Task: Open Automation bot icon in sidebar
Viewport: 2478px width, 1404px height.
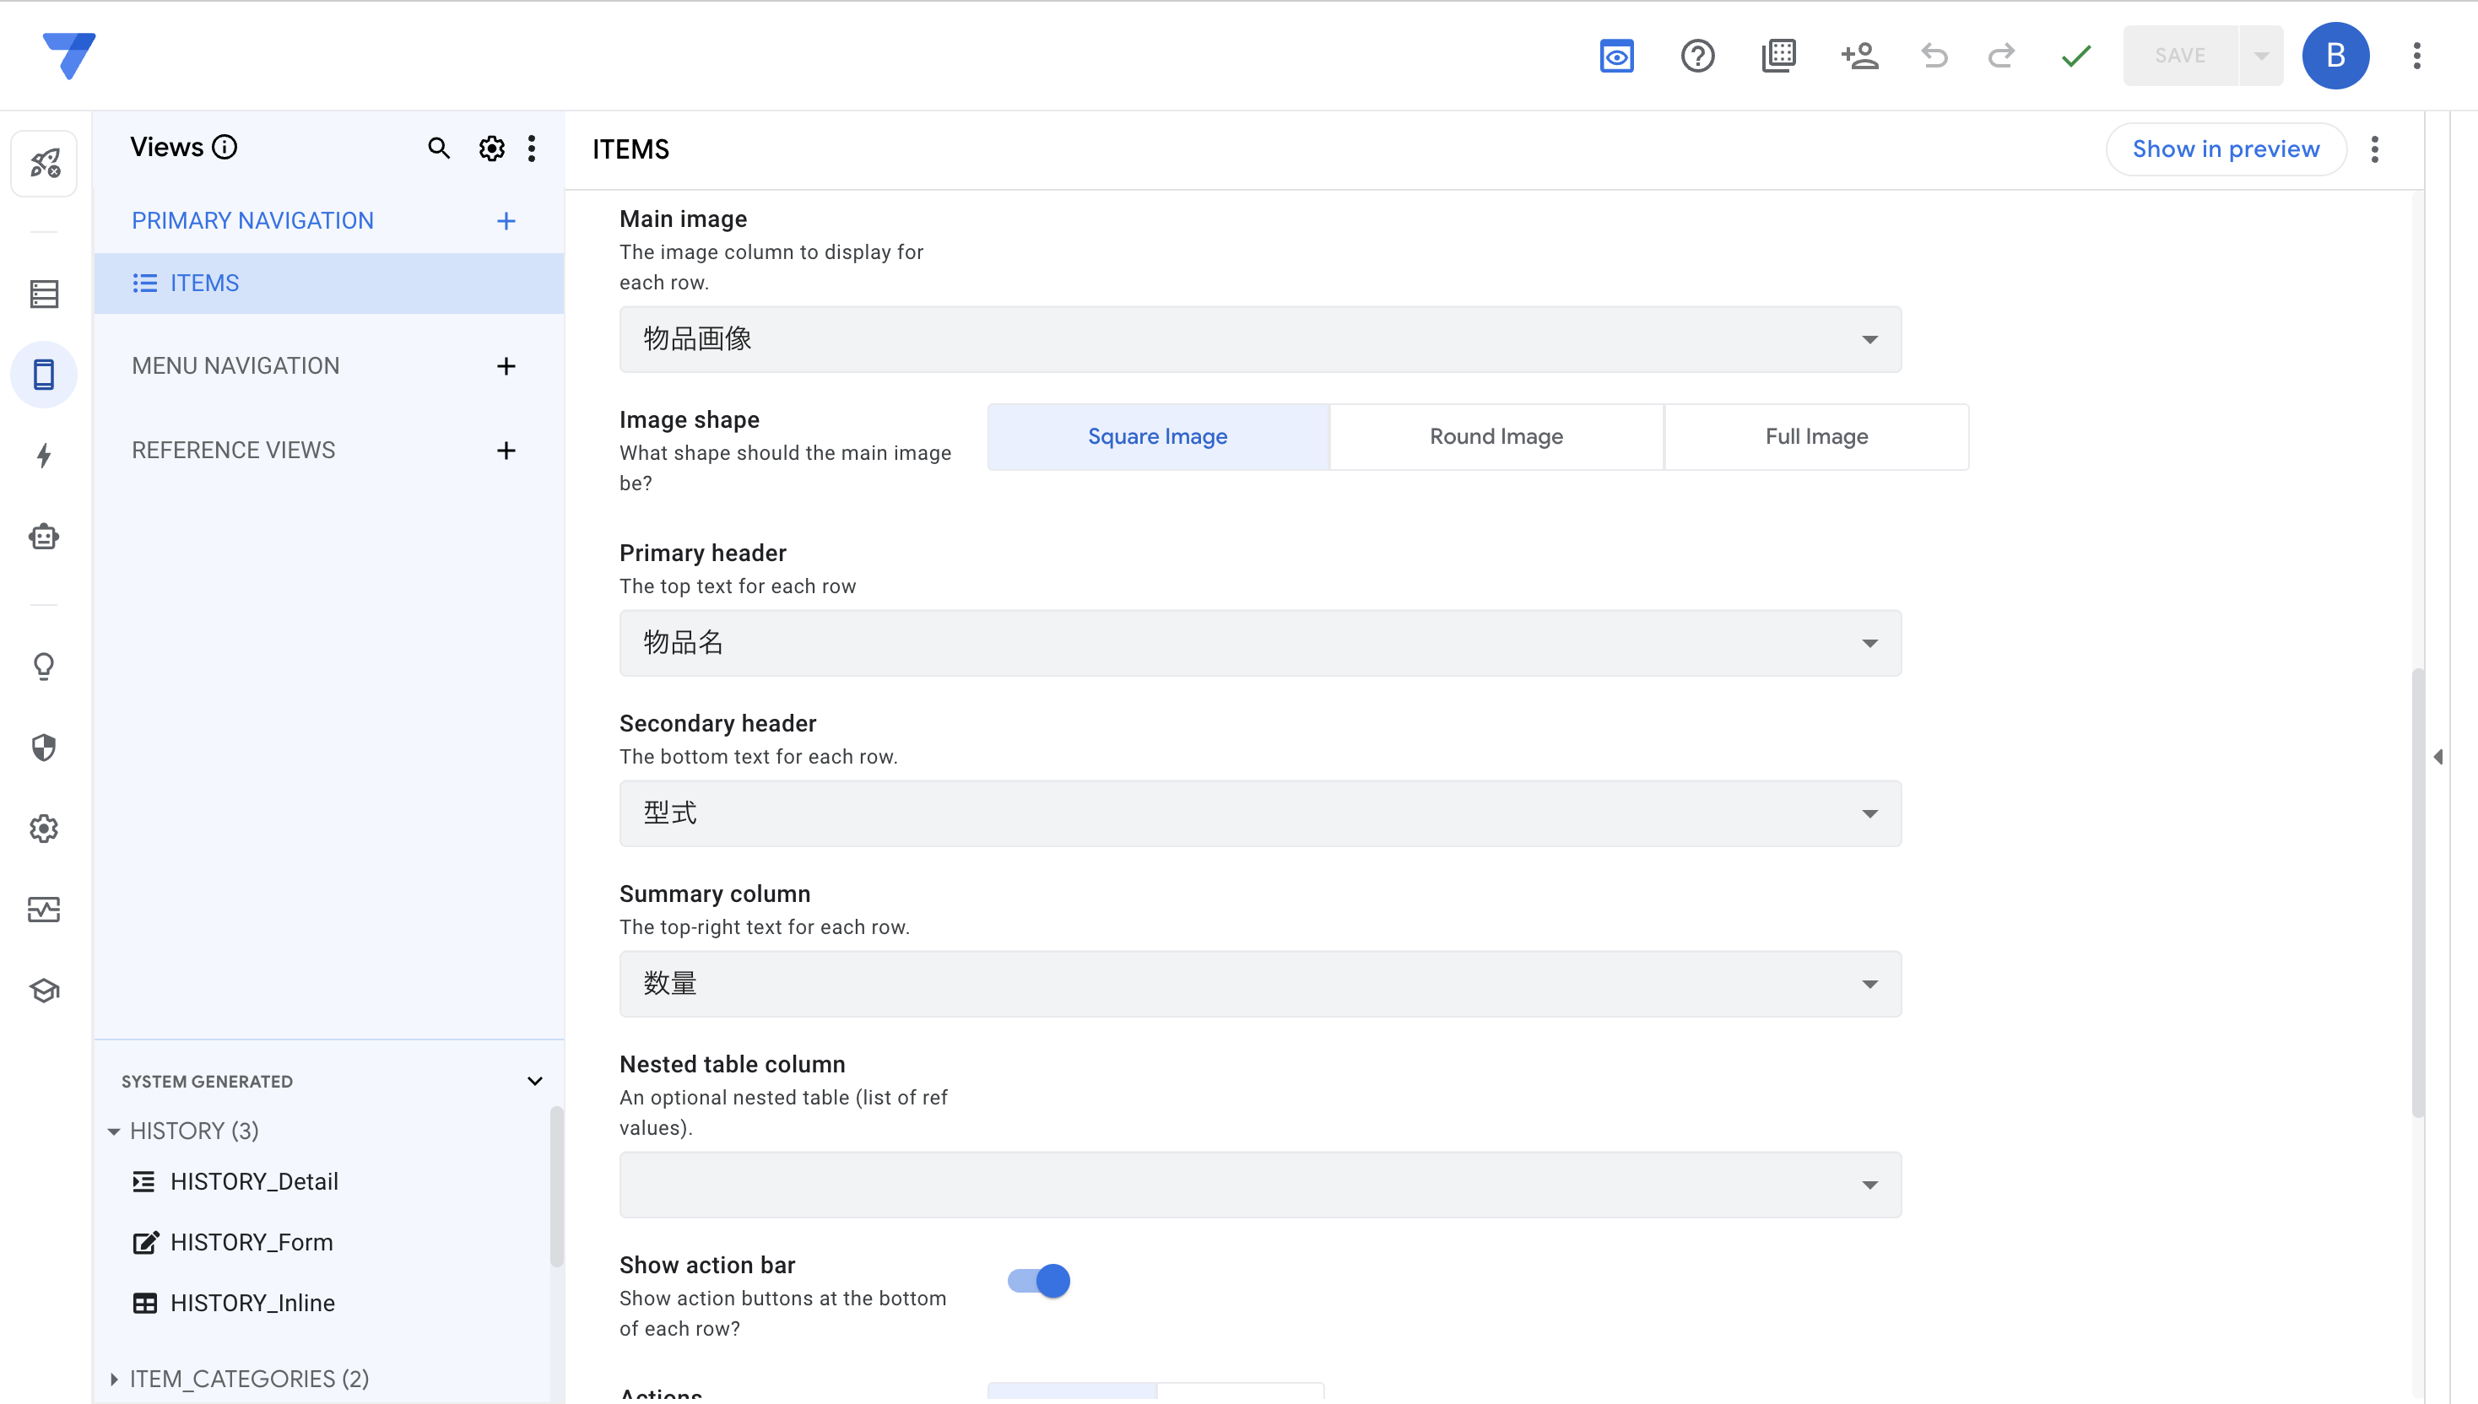Action: 43,536
